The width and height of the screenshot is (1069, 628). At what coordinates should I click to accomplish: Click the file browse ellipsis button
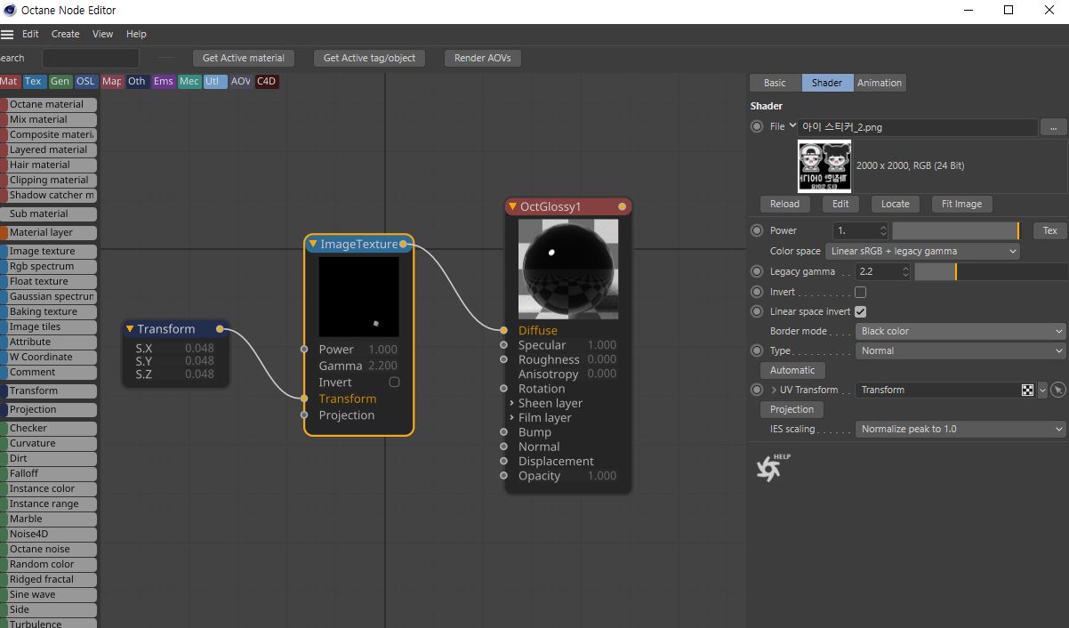coord(1053,127)
